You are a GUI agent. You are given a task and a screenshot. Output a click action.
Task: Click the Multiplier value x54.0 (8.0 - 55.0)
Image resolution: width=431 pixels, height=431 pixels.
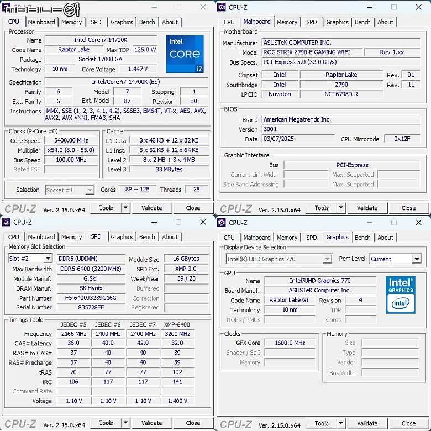coord(71,150)
